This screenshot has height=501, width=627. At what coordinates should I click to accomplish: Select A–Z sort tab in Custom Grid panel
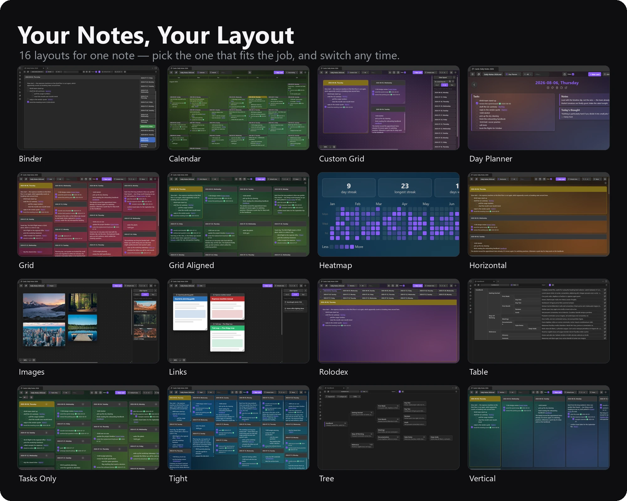437,85
